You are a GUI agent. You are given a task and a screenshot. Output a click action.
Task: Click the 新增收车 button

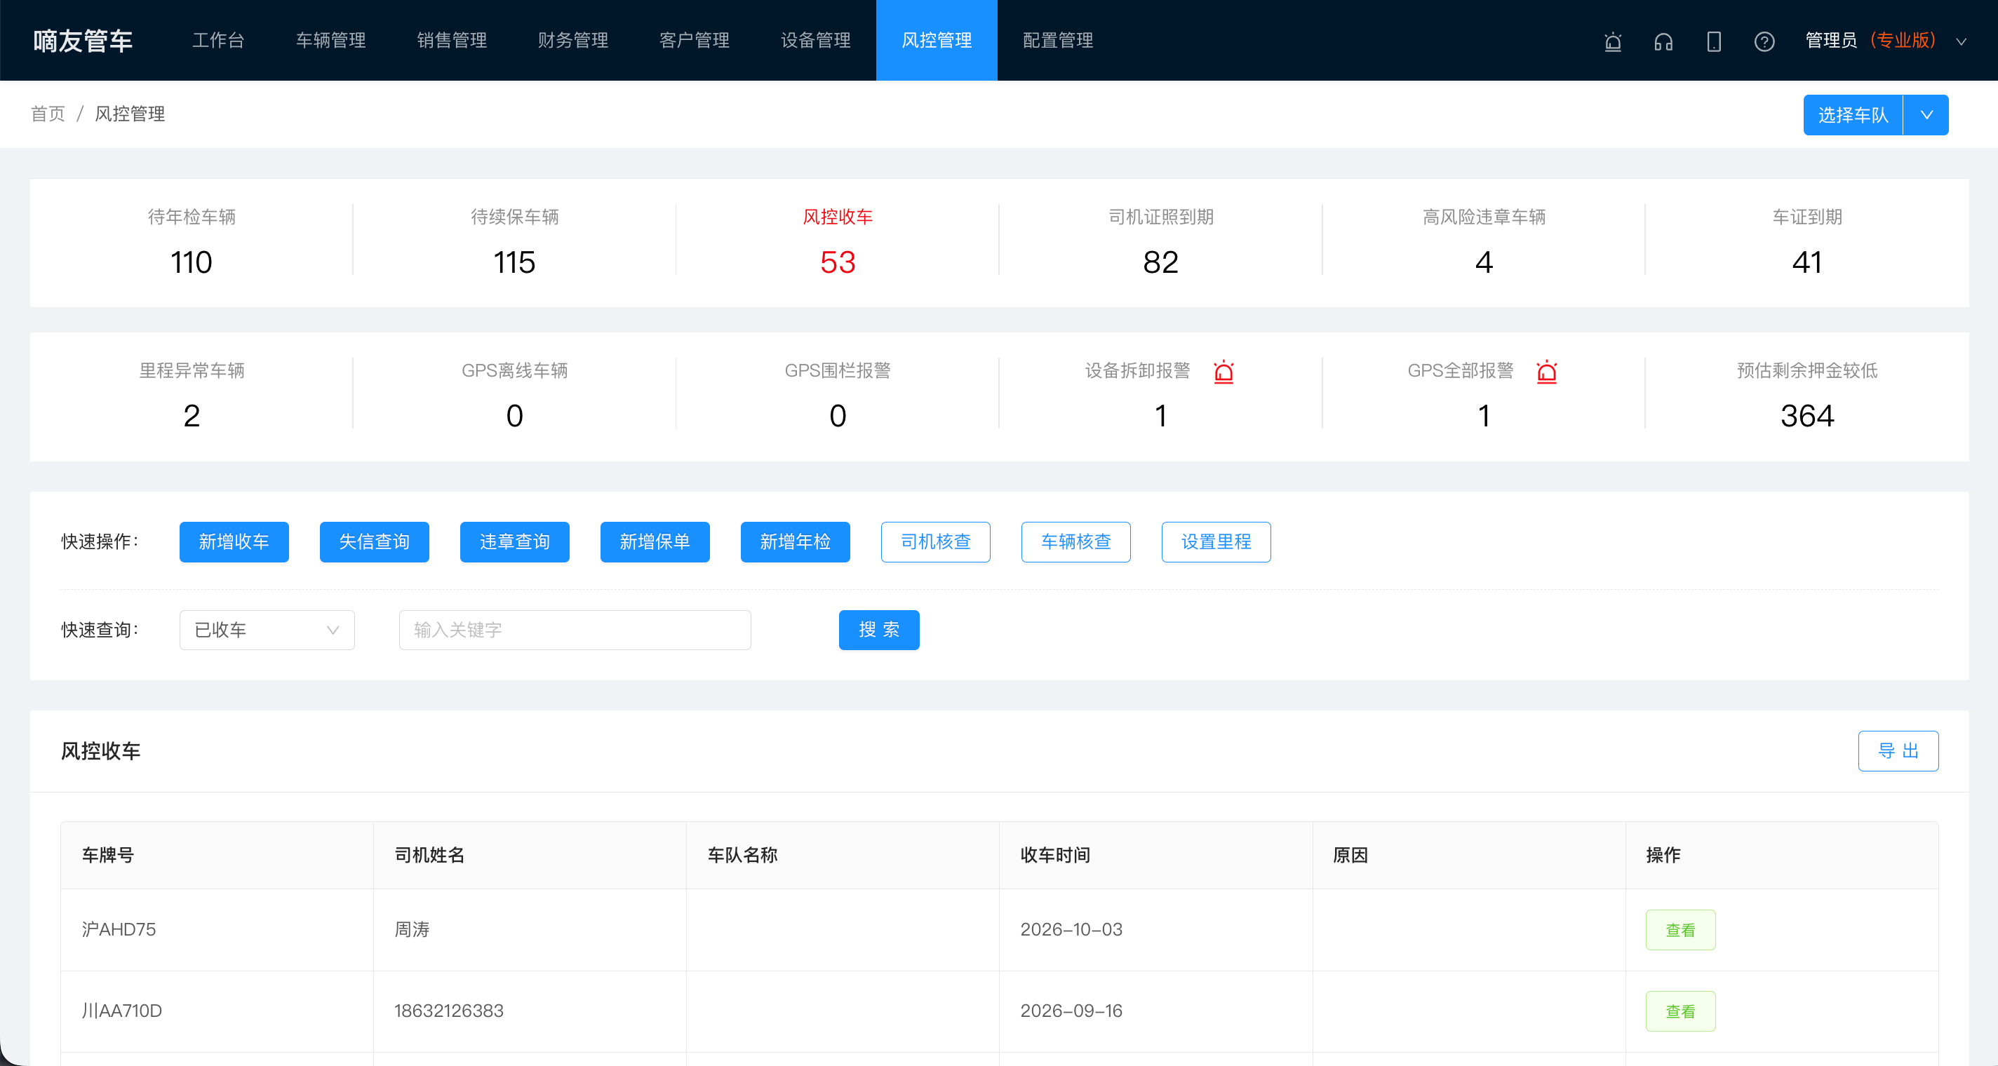[234, 542]
